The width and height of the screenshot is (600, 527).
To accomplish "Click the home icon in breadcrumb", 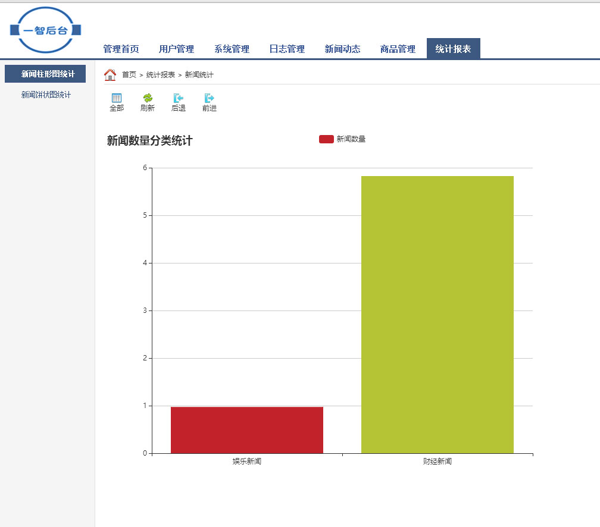I will (110, 75).
